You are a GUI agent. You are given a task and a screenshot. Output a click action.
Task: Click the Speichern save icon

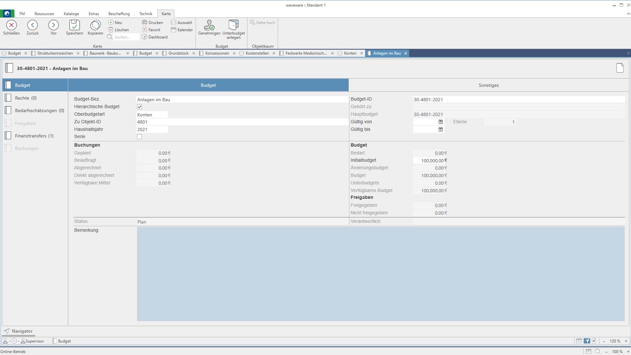tap(74, 25)
